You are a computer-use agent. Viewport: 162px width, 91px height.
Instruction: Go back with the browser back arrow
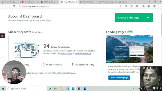tap(3, 6)
